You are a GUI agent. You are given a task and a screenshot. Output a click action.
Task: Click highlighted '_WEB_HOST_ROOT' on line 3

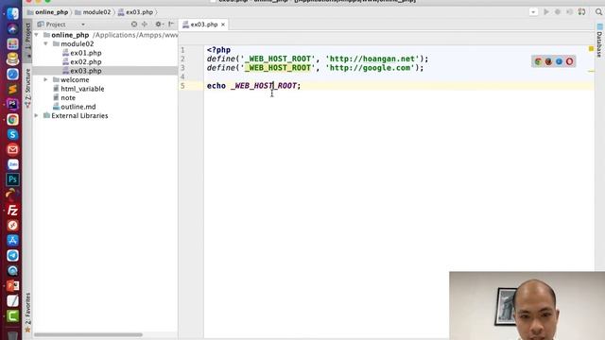tap(277, 68)
